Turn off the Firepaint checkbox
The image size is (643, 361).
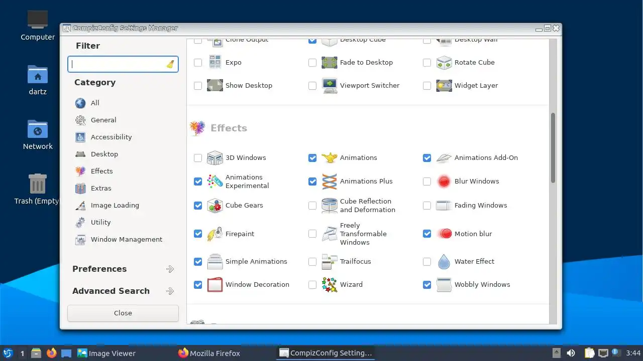point(198,234)
